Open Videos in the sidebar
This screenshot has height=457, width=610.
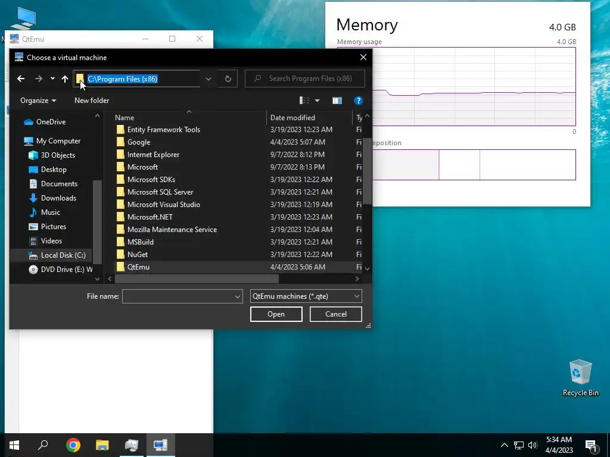pyautogui.click(x=51, y=241)
